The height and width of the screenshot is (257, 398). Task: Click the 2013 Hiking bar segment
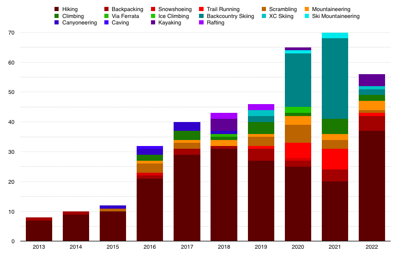[x=39, y=231]
